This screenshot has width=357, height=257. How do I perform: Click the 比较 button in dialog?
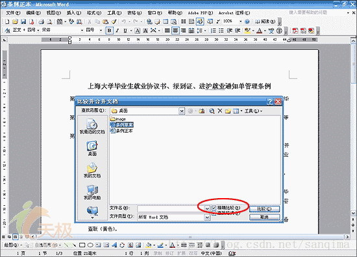tap(264, 209)
